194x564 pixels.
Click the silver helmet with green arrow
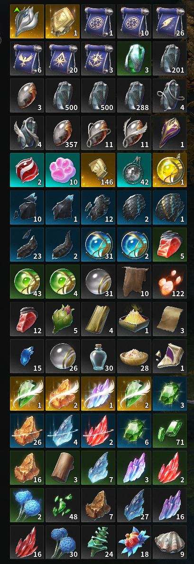27,21
